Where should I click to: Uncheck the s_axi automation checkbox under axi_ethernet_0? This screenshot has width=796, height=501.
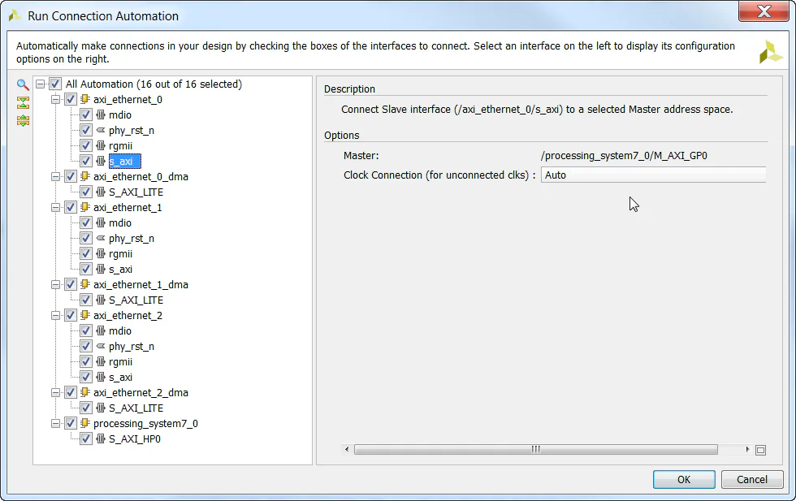coord(85,161)
